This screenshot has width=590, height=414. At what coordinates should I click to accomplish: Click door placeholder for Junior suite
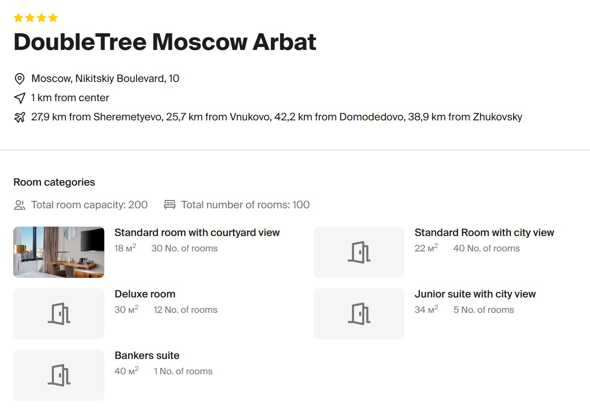click(359, 314)
